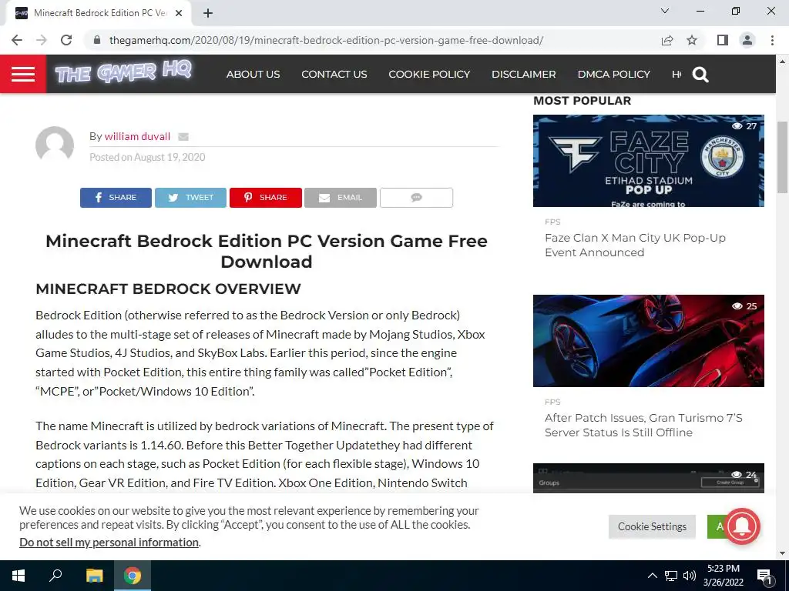Screen dimensions: 789x591
Task: Open the Chrome profile avatar
Action: (747, 40)
